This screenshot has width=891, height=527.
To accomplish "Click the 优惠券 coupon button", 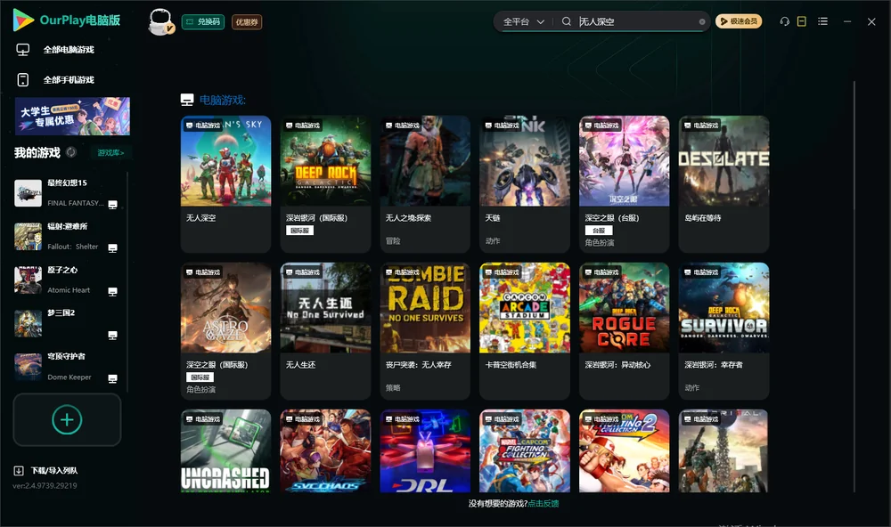I will (x=247, y=22).
